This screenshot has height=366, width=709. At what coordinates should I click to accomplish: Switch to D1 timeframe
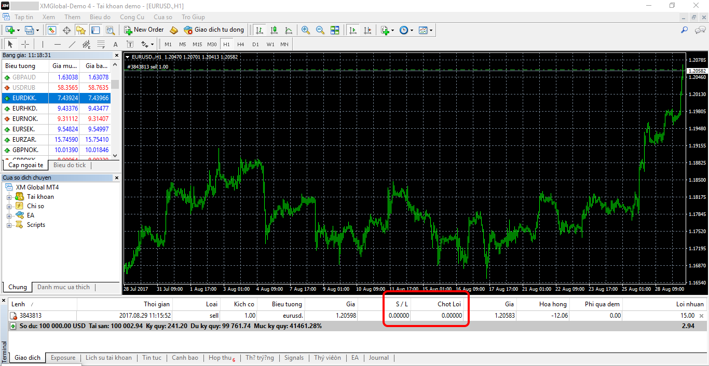255,44
